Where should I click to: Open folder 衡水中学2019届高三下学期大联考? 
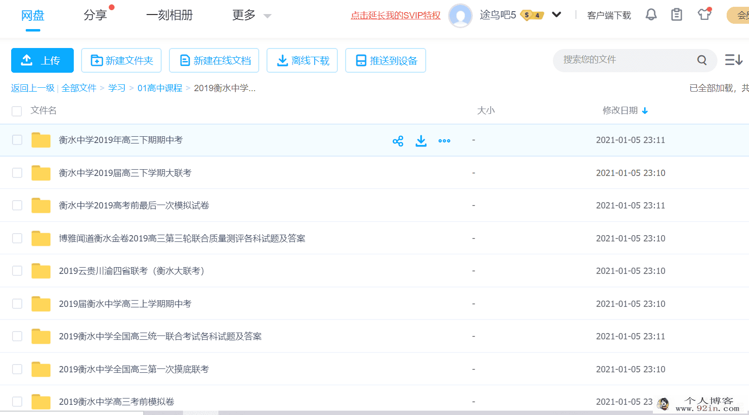(125, 173)
